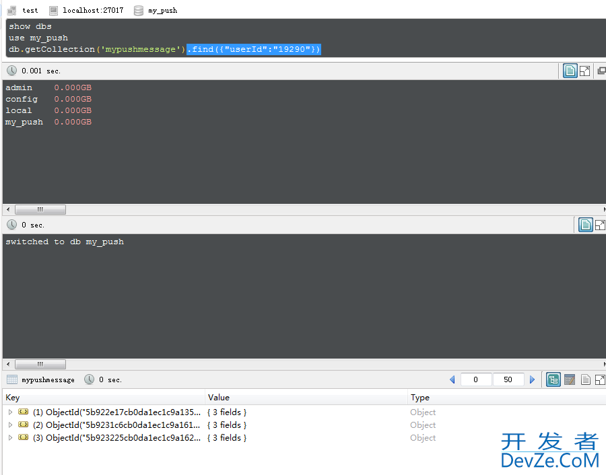Expand document (2) ObjectId 5b9231c6

pos(10,425)
